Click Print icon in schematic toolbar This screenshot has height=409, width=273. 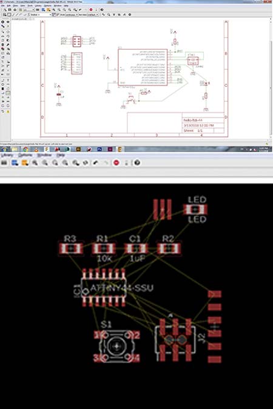tap(15, 9)
